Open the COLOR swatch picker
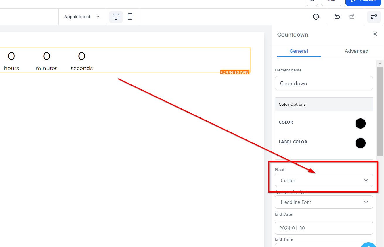 coord(361,124)
